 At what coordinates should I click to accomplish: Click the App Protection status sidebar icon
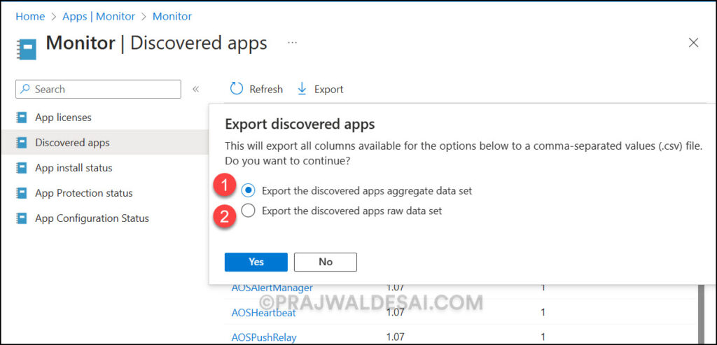(x=22, y=193)
